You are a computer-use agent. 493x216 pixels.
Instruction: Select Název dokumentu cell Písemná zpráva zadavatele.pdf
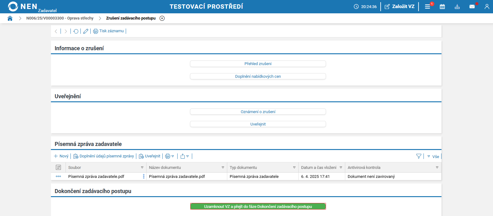click(177, 176)
